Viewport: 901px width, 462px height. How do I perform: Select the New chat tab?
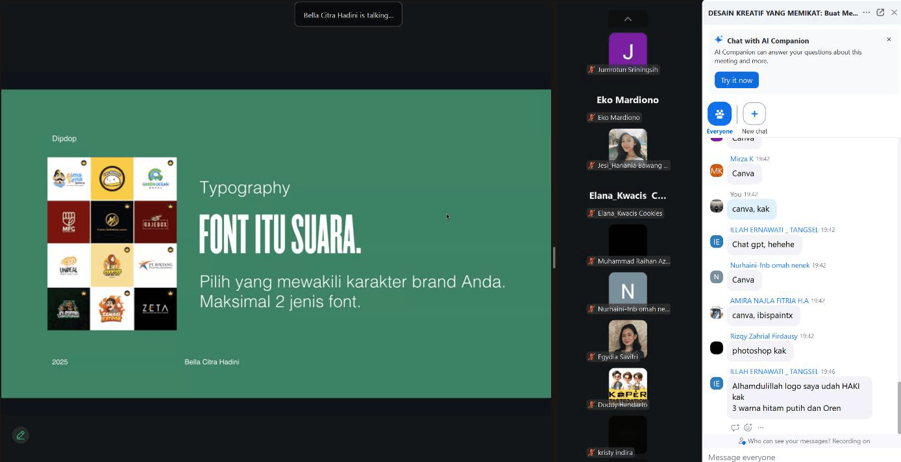(754, 117)
